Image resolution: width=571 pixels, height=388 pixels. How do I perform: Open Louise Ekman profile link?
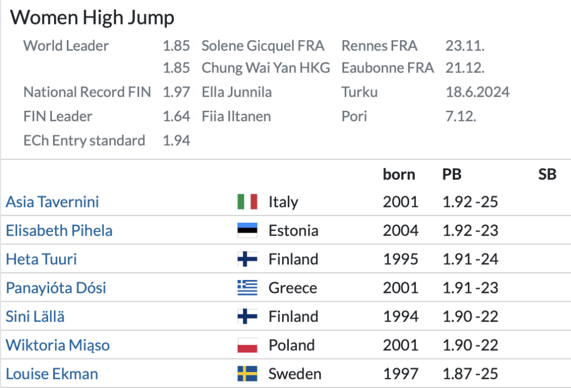(52, 374)
